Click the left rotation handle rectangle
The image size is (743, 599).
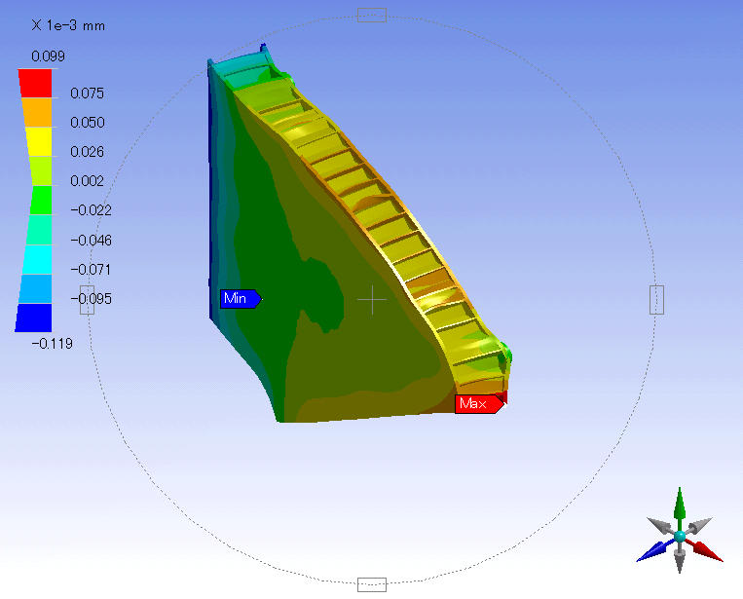coord(88,300)
